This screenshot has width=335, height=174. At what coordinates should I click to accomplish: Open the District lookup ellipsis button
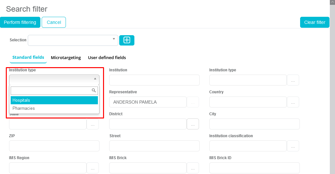pyautogui.click(x=193, y=124)
